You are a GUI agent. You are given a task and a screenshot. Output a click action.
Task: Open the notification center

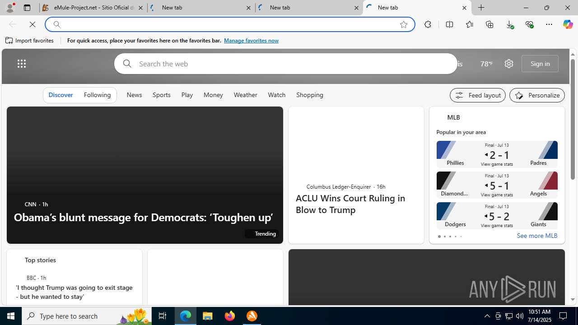tap(564, 316)
